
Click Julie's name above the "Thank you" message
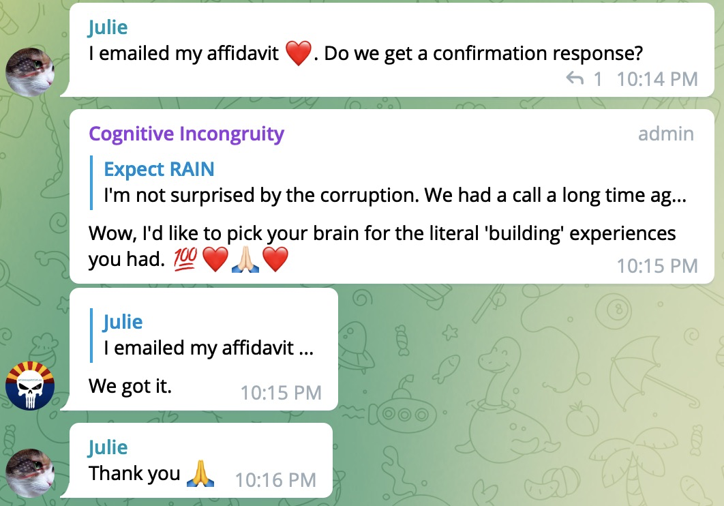pos(108,447)
